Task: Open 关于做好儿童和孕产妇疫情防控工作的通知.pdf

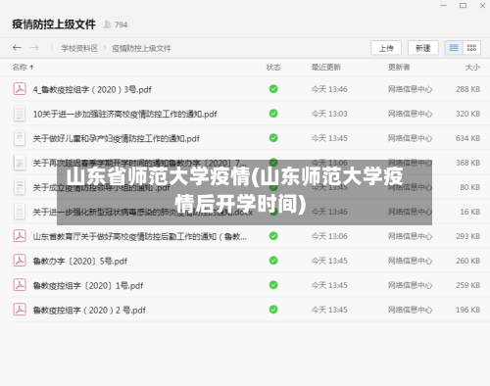Action: [116, 138]
